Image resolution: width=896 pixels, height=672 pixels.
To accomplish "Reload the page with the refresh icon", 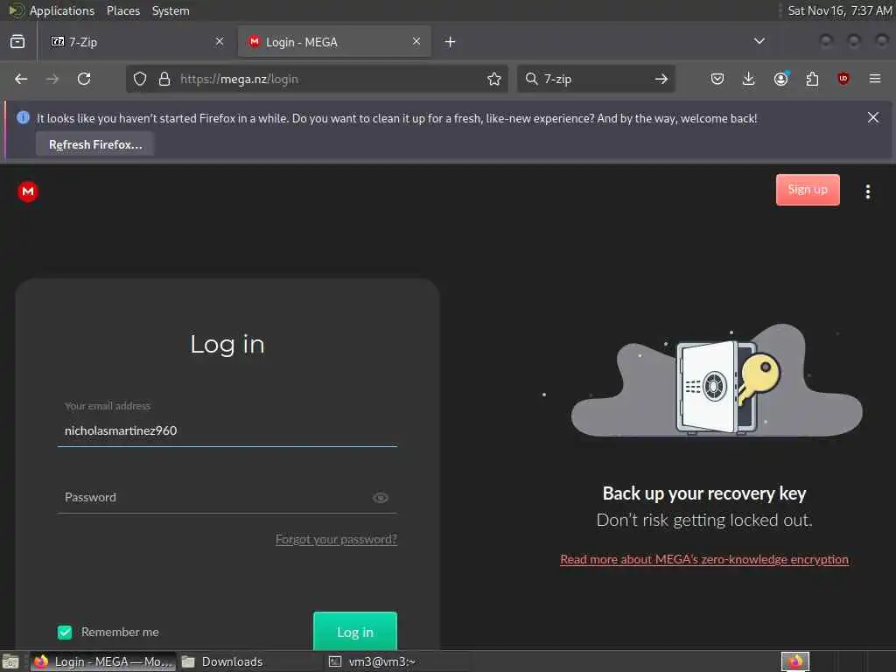I will 84,79.
